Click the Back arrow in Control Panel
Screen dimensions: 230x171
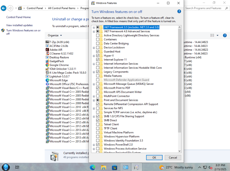coord(3,8)
